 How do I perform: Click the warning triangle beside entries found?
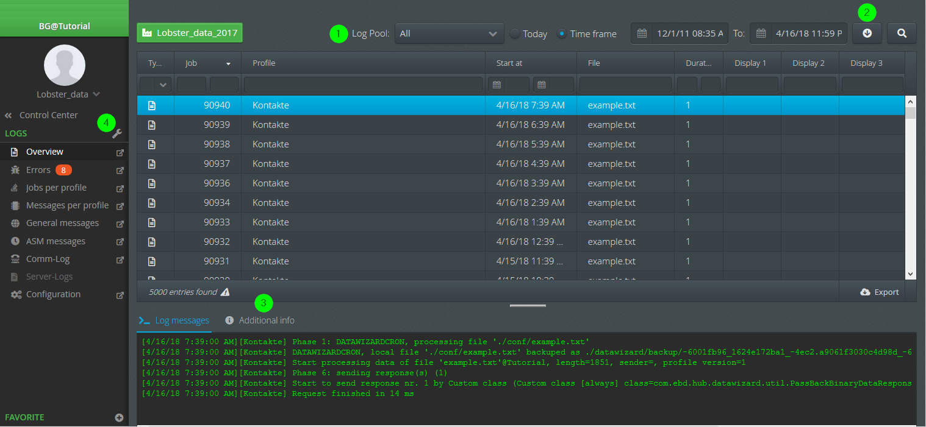tap(225, 292)
